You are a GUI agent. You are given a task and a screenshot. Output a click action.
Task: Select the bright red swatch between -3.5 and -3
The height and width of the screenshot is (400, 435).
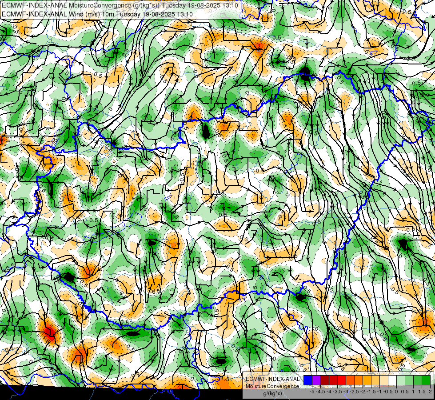(x=342, y=380)
